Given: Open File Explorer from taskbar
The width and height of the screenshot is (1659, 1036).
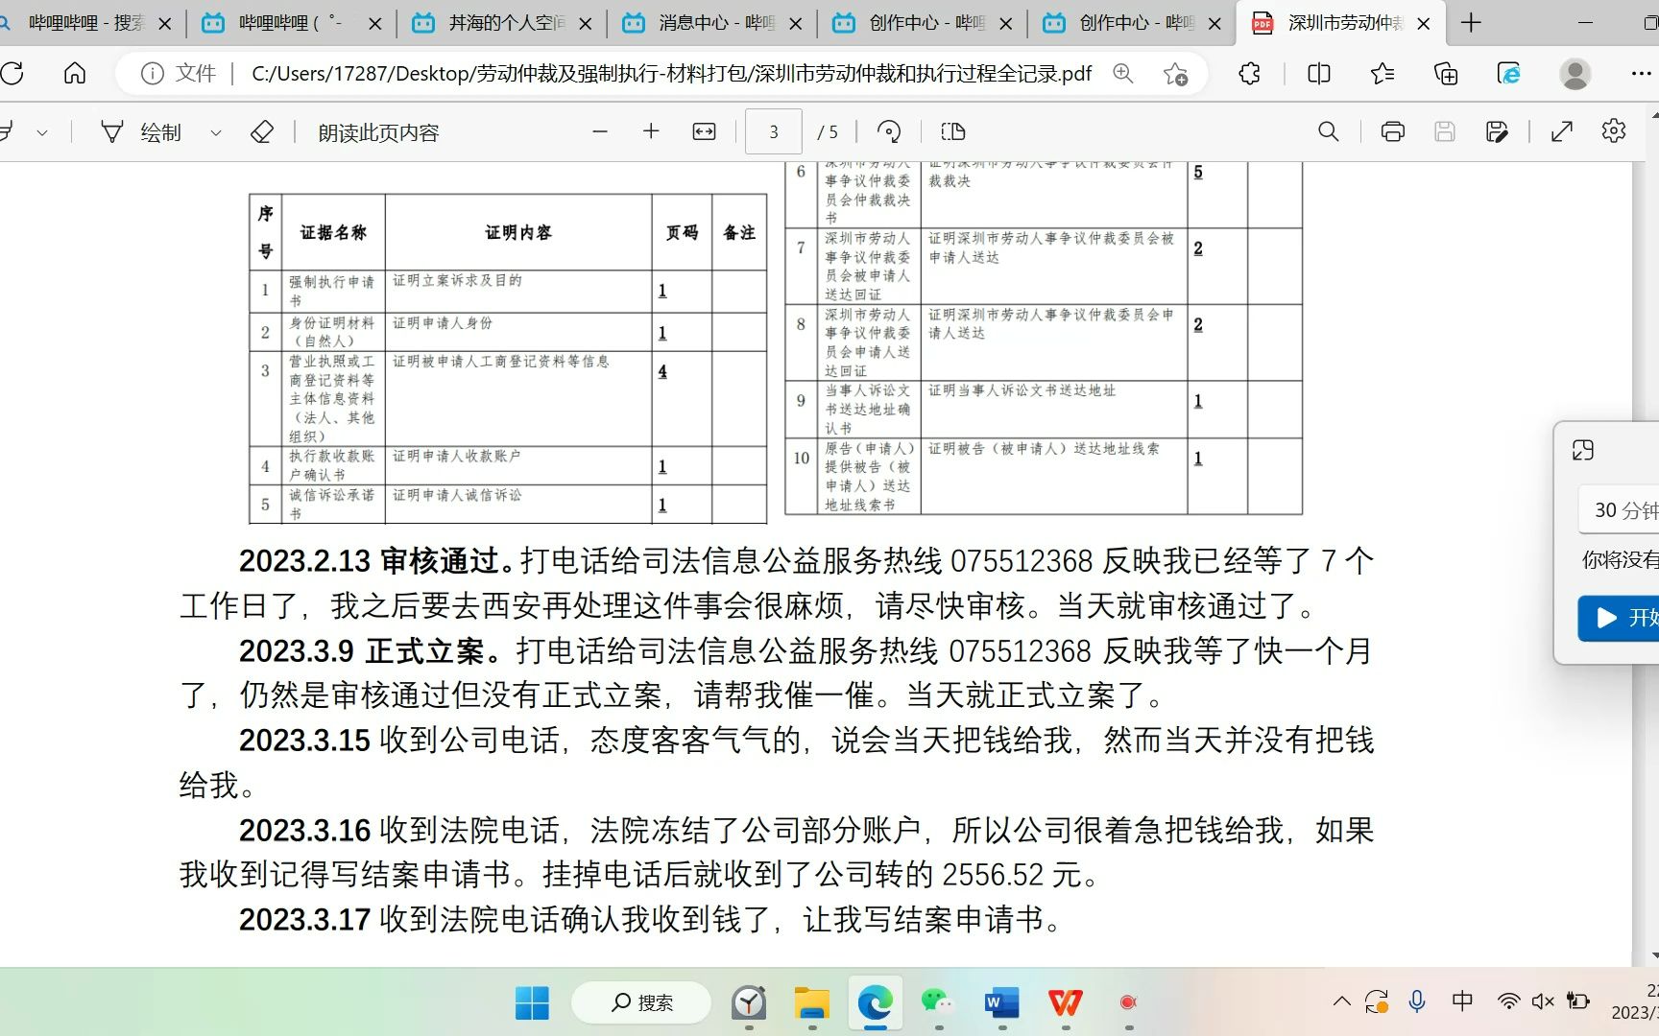Looking at the screenshot, I should click(812, 1002).
